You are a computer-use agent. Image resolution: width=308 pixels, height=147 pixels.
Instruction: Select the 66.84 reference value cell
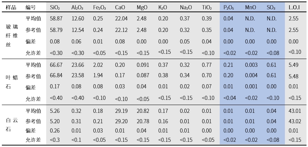tap(56, 75)
